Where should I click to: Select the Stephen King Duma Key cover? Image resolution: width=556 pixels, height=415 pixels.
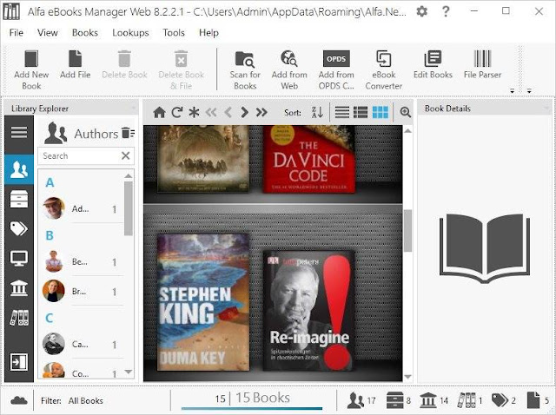coord(203,302)
